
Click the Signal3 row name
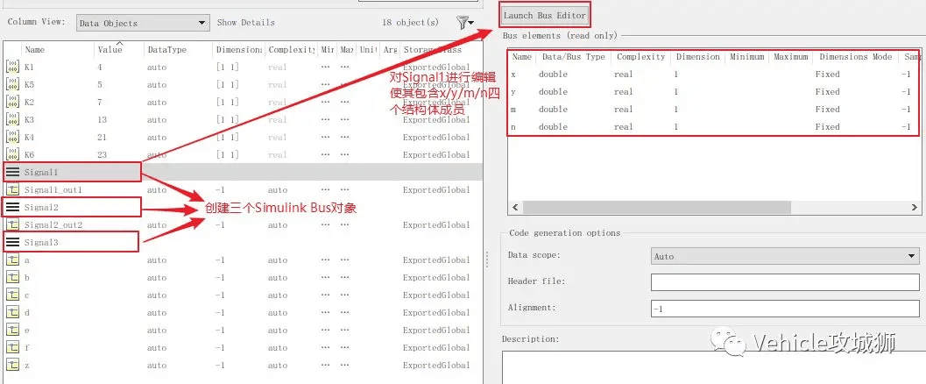pyautogui.click(x=41, y=242)
